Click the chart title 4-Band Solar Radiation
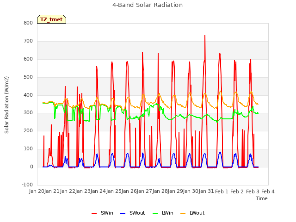Image resolution: width=296 pixels, height=222 pixels. coord(148,5)
